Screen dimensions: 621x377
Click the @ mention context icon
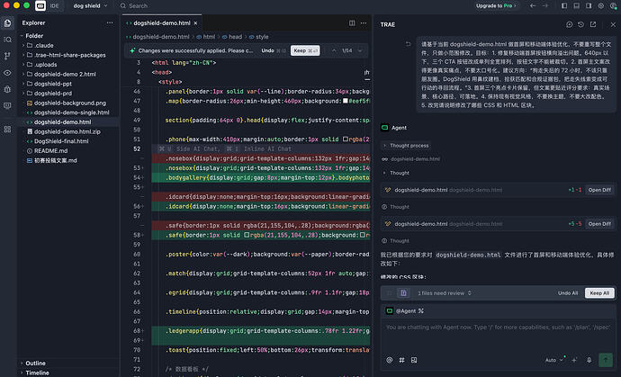coord(390,360)
